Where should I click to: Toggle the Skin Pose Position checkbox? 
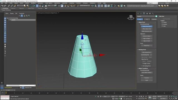coord(162,22)
